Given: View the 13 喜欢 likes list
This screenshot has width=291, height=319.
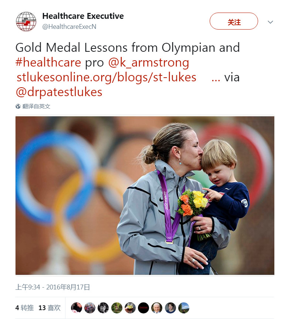Looking at the screenshot, I should [50, 308].
